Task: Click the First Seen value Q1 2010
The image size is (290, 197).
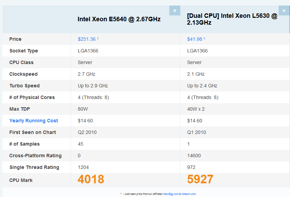Action: tap(196, 132)
